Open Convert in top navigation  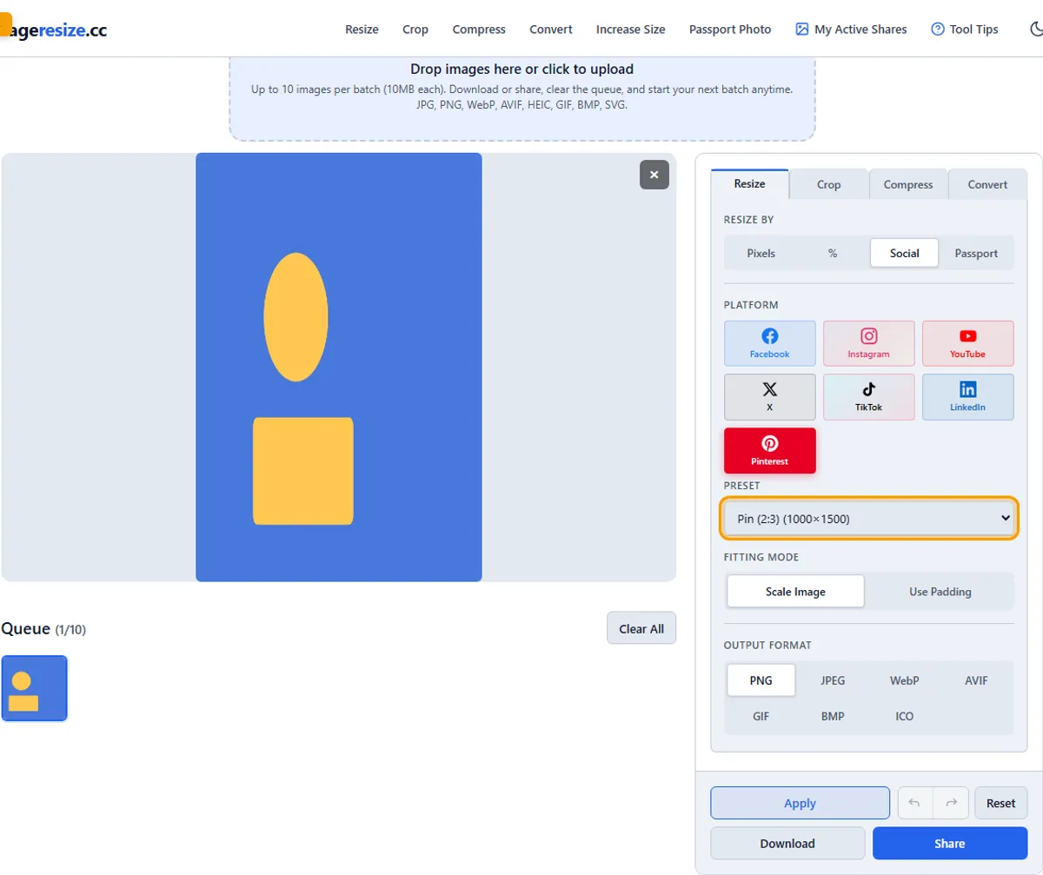pyautogui.click(x=551, y=29)
